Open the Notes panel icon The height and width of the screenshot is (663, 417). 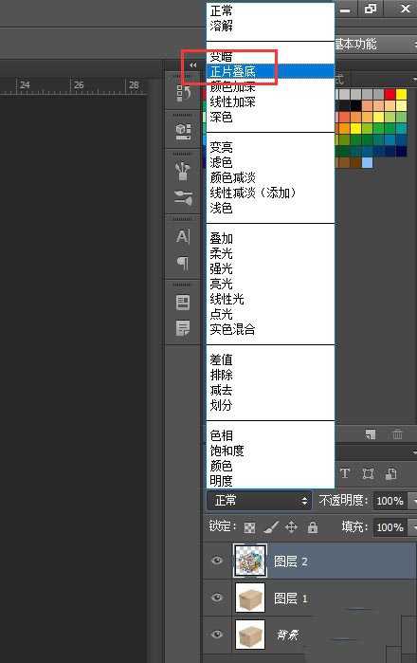point(183,327)
